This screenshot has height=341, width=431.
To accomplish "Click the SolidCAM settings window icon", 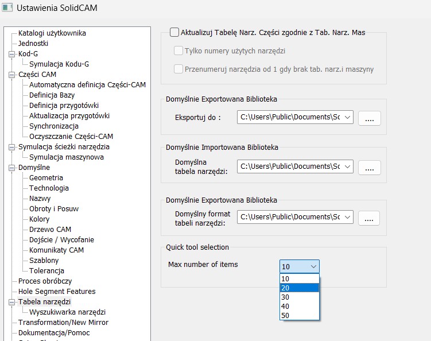I will 7,7.
